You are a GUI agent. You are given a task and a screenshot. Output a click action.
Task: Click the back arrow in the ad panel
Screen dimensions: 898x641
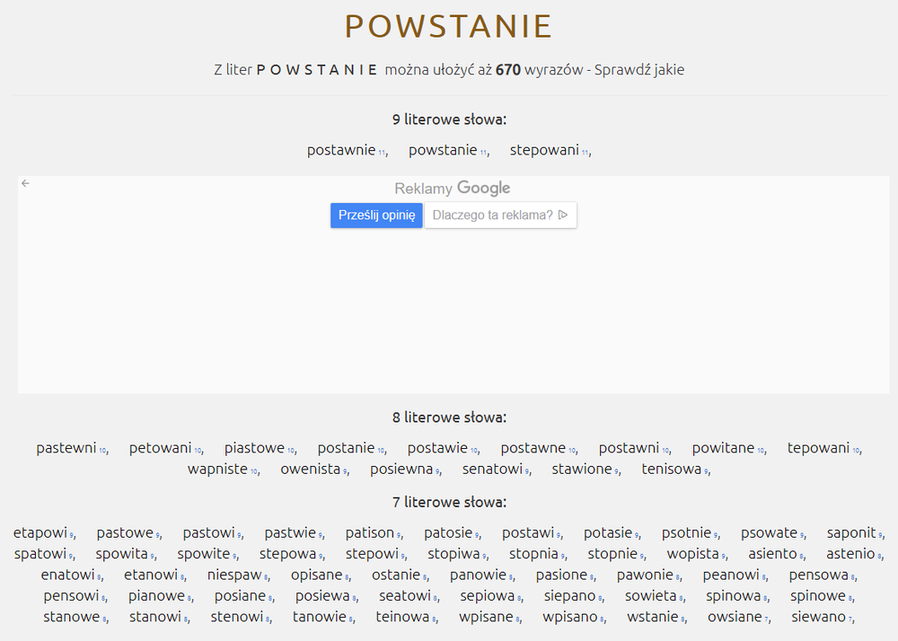click(25, 183)
